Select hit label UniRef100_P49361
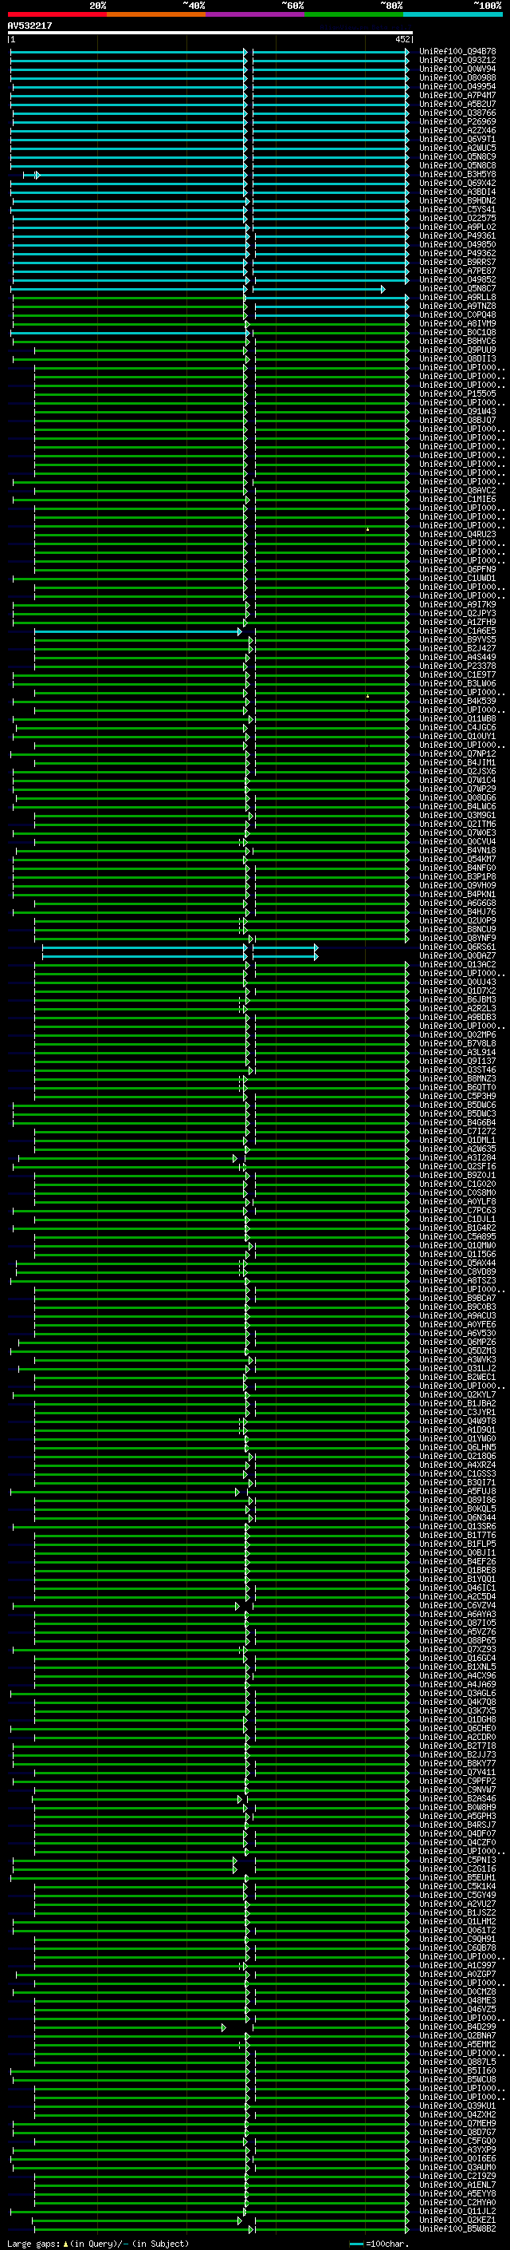Image resolution: width=510 pixels, height=2250 pixels. click(x=457, y=235)
